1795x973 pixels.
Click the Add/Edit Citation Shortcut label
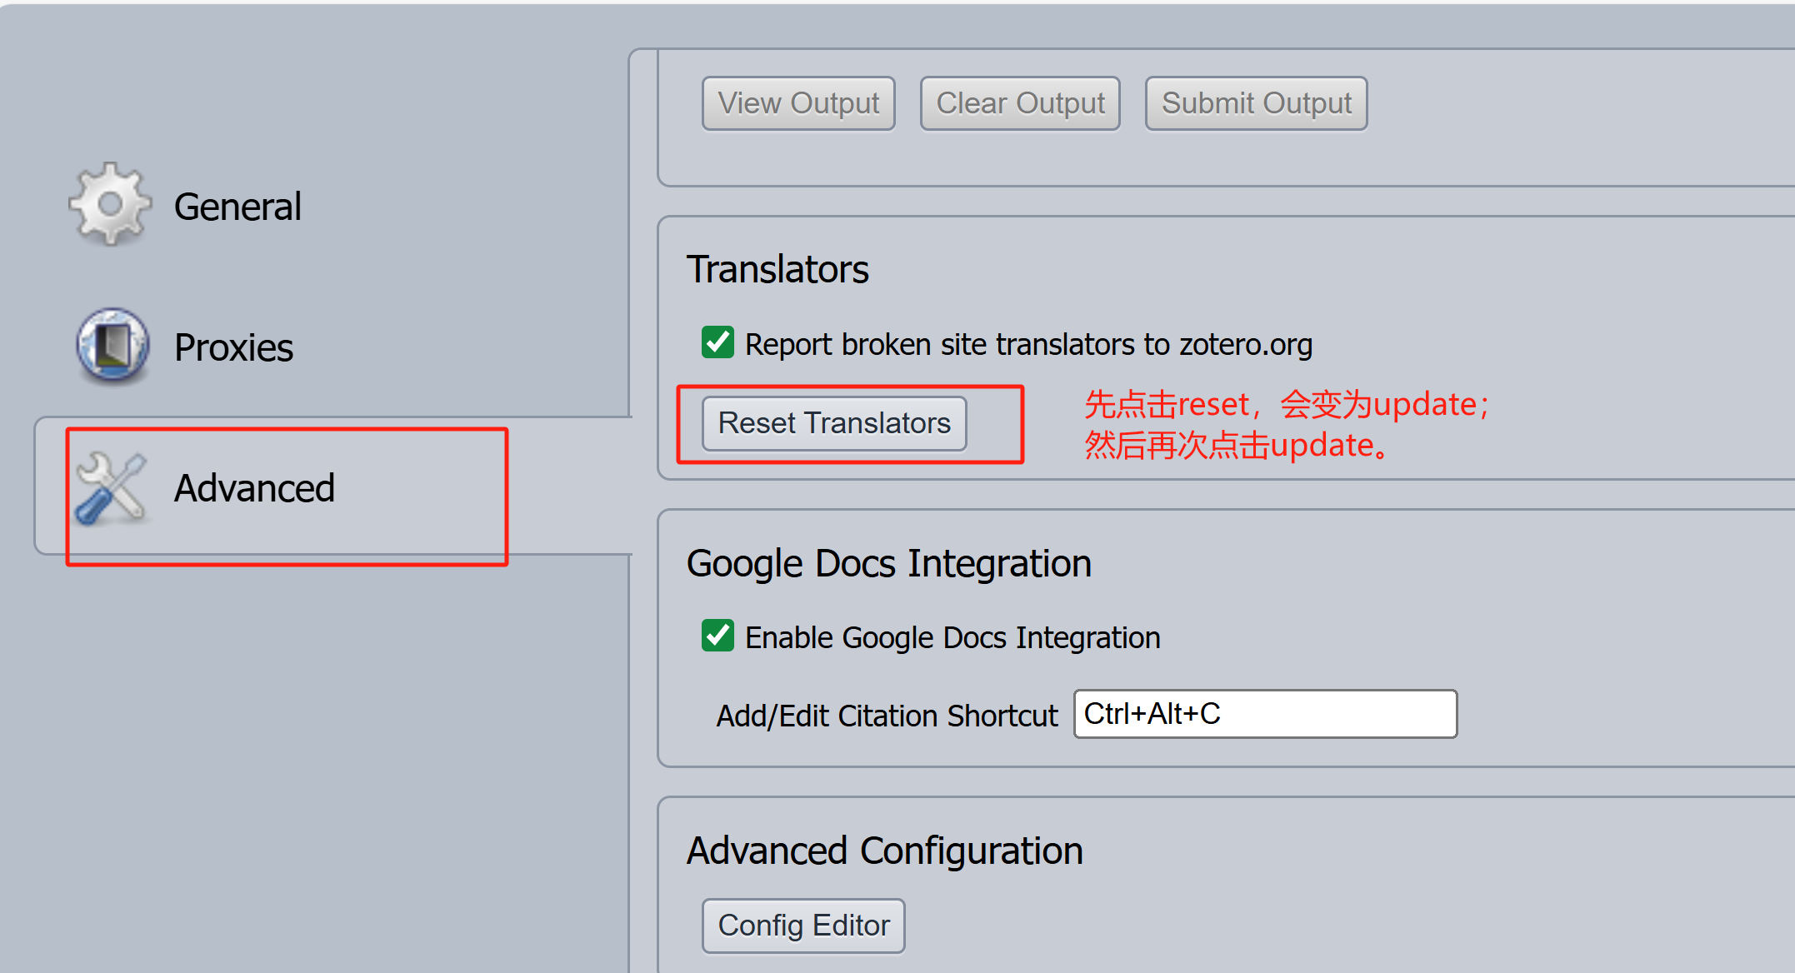point(887,716)
